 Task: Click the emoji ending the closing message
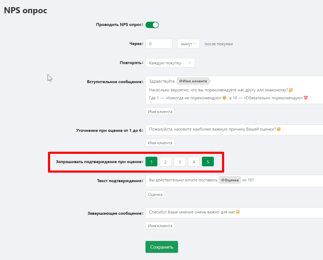point(238,212)
